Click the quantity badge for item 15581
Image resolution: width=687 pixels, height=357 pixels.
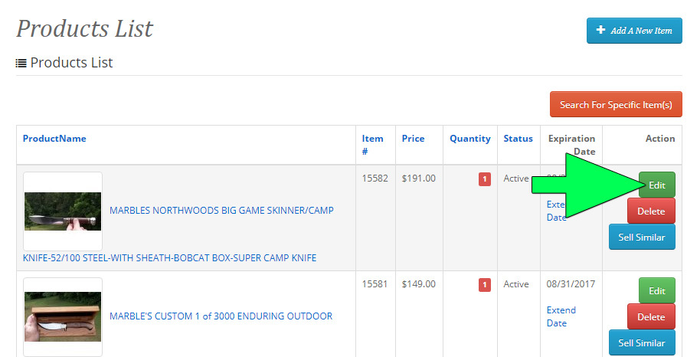point(485,285)
